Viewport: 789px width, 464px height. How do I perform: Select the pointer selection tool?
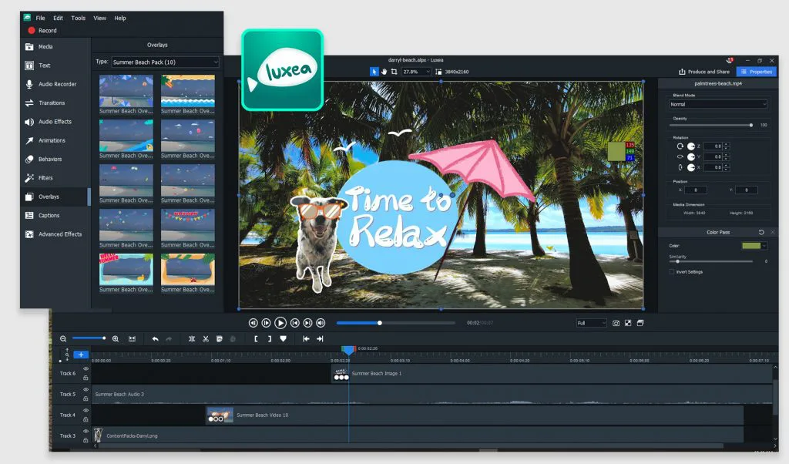374,72
